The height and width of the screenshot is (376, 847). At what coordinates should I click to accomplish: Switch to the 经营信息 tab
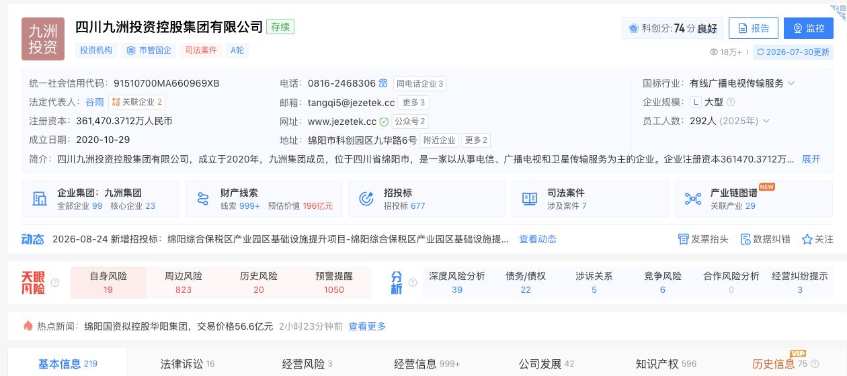tap(427, 364)
